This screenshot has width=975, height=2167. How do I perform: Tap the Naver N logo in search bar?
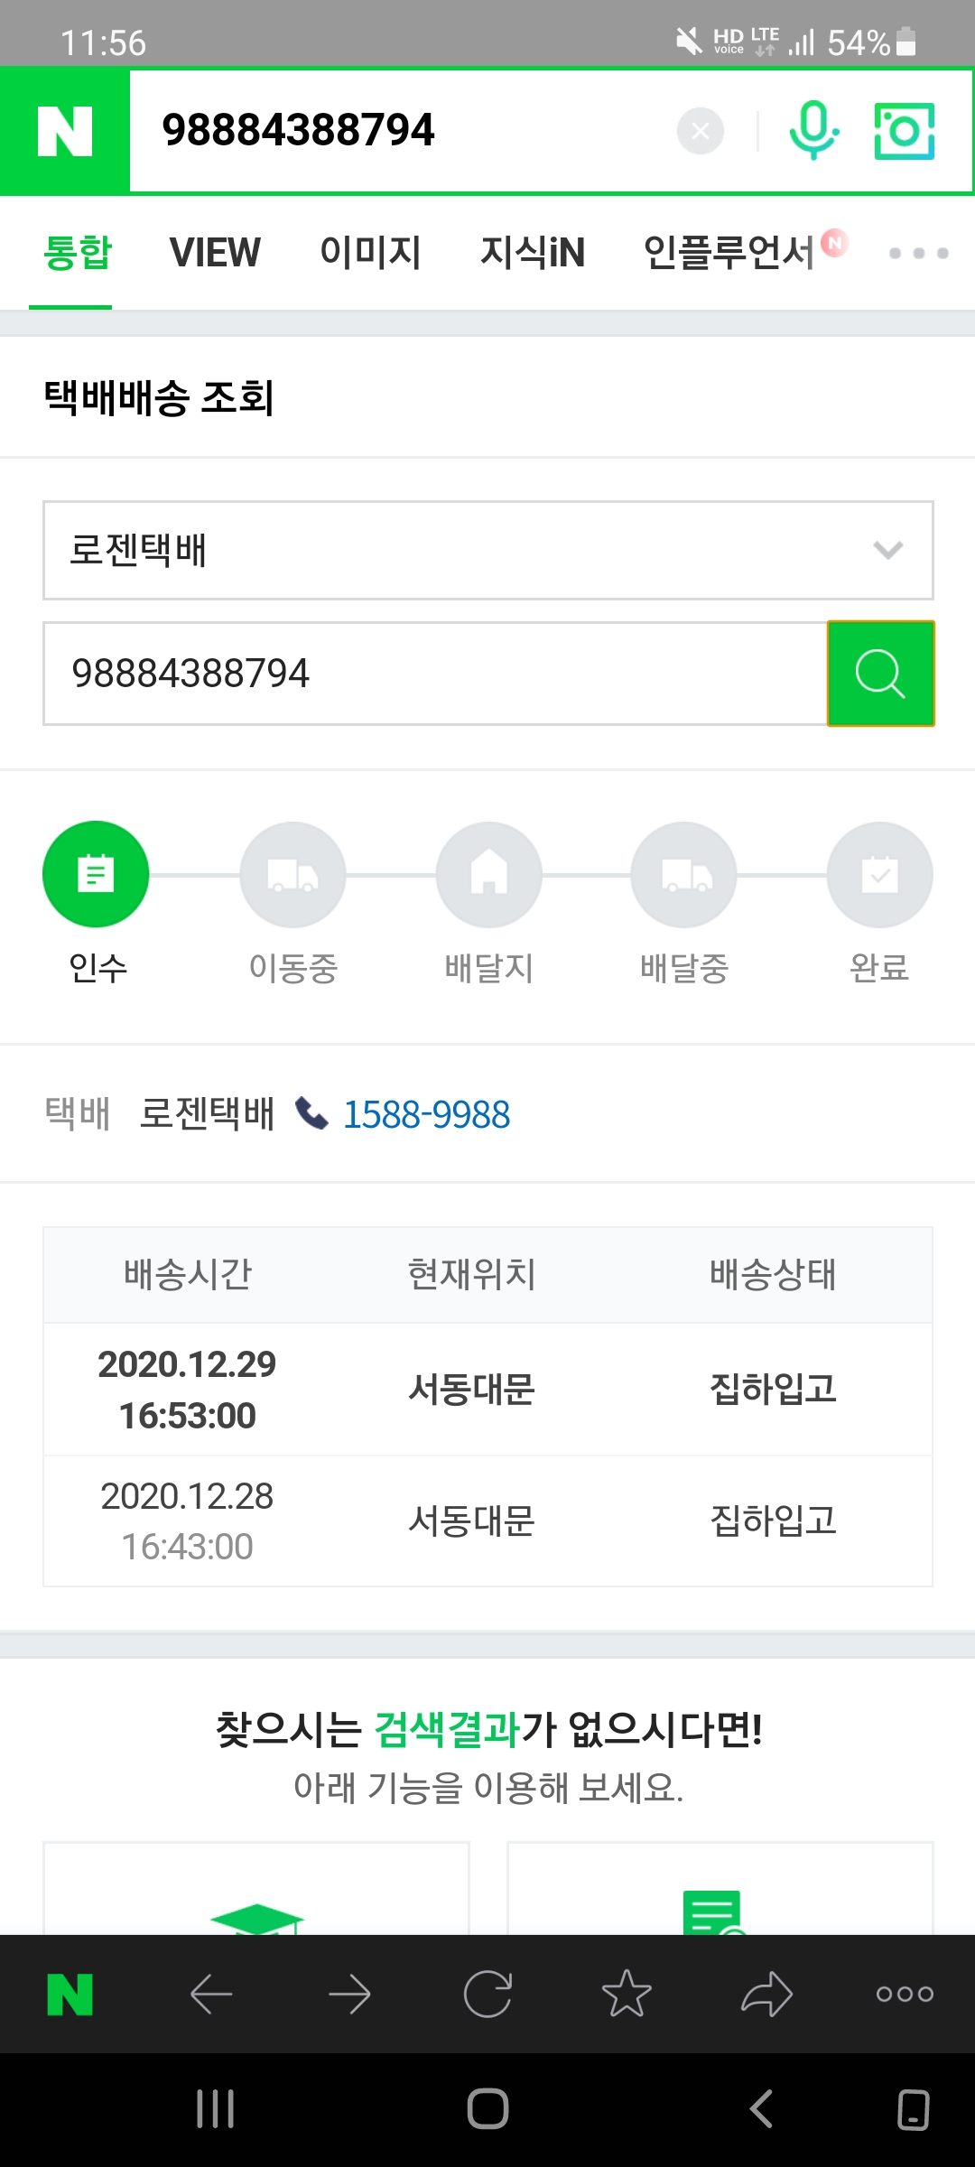pos(65,132)
